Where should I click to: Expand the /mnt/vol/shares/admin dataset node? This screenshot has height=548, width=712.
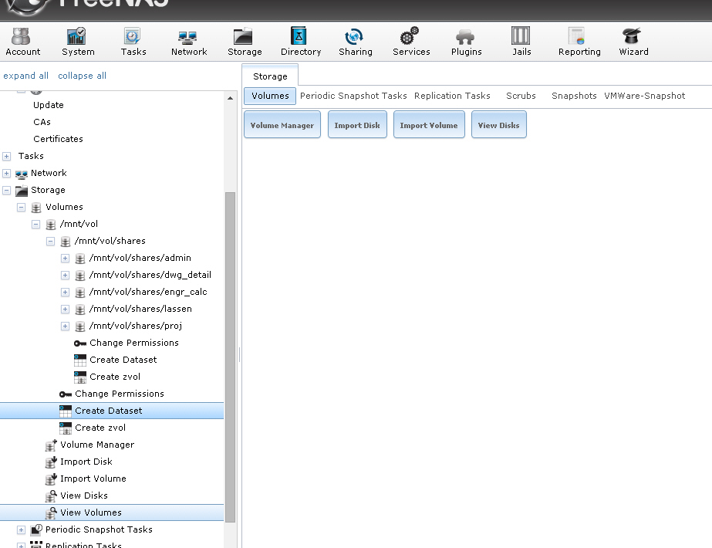(x=66, y=259)
